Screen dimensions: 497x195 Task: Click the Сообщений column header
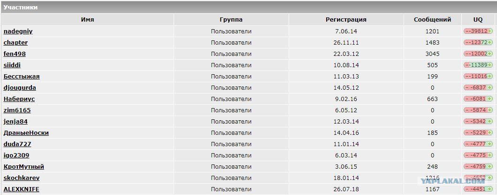click(432, 20)
